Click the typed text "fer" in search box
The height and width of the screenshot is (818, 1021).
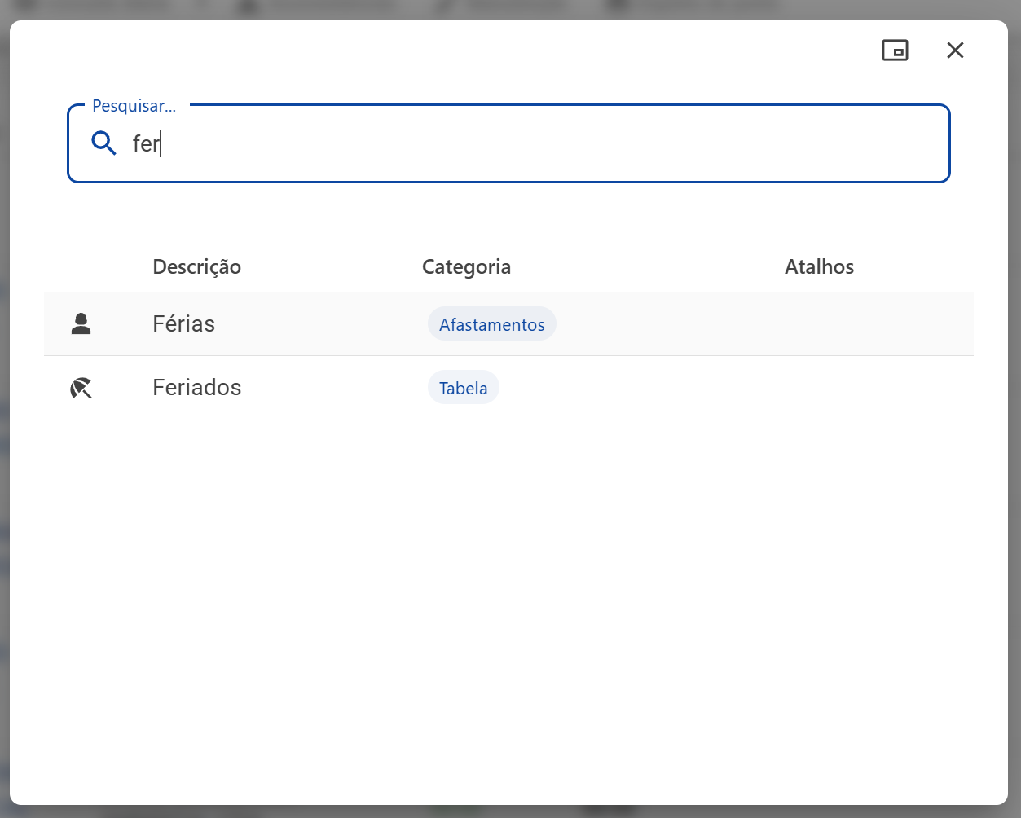tap(146, 143)
